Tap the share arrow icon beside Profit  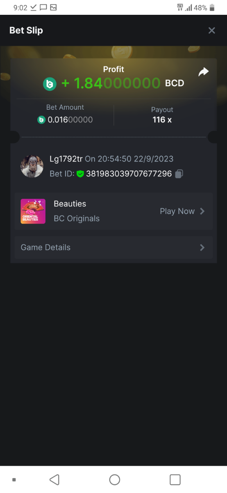pos(204,72)
